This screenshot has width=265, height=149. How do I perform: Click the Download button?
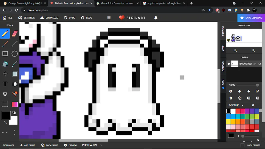point(49,18)
